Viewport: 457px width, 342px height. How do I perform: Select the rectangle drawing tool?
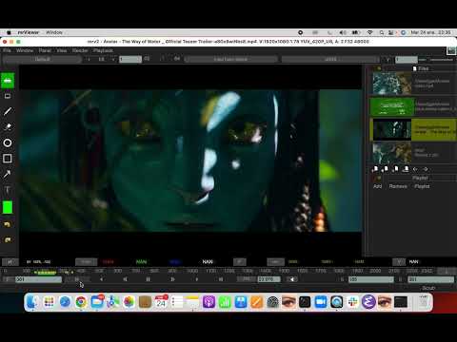tap(8, 159)
